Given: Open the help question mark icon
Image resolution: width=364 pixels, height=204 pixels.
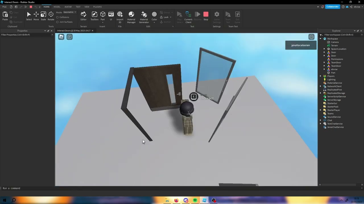Looking at the screenshot, I should (343, 7).
